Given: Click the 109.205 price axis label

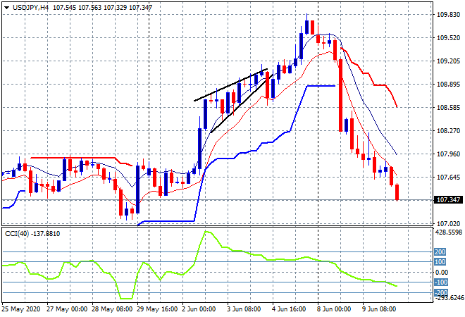Looking at the screenshot, I should (448, 61).
